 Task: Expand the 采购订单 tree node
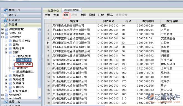[6, 49]
